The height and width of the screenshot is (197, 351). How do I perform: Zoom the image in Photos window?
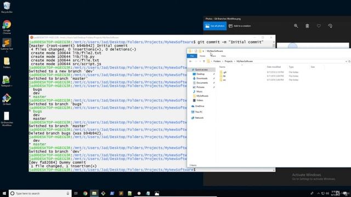click(x=296, y=26)
